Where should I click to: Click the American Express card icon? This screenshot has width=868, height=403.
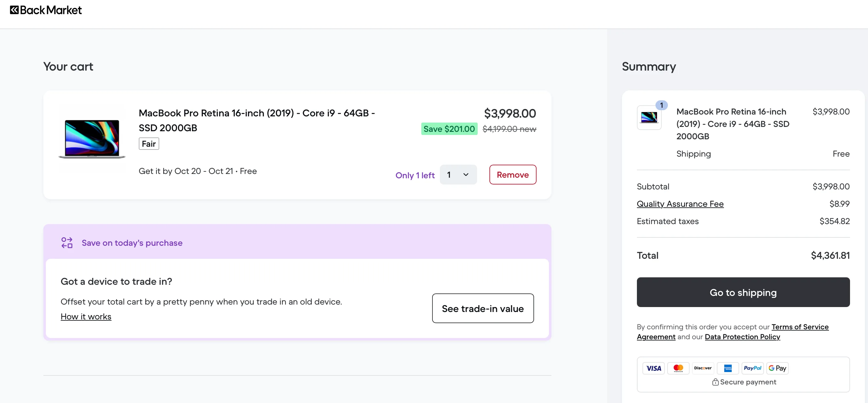727,368
